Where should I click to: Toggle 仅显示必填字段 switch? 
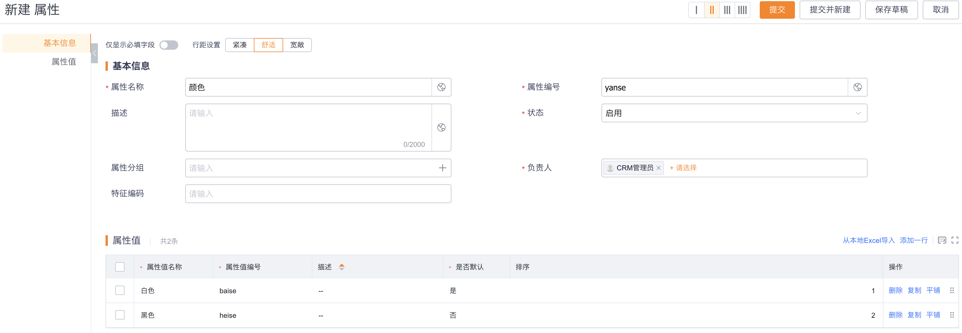coord(169,45)
